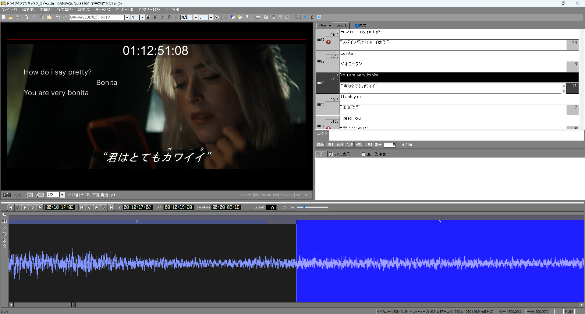Apply italic style with I icon
The image size is (585, 314).
pos(162,17)
